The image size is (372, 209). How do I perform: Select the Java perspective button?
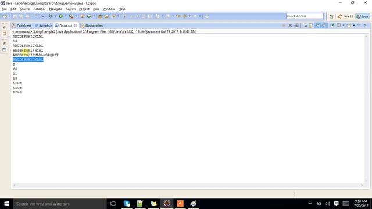pyautogui.click(x=363, y=16)
